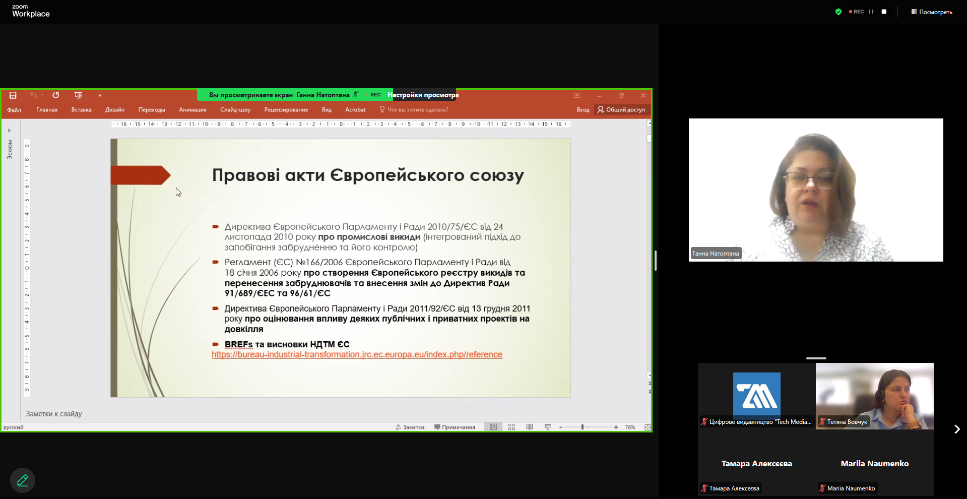The height and width of the screenshot is (499, 967).
Task: Toggle the Примечания comments pane
Action: point(455,427)
